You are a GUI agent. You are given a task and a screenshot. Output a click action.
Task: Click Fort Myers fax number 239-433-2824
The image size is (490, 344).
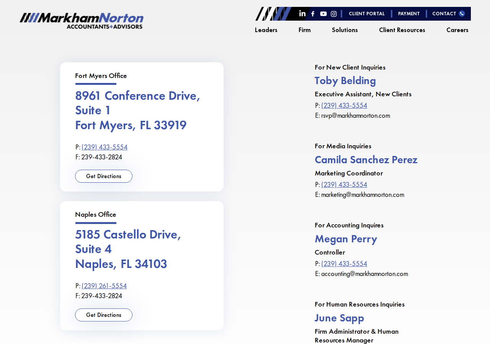pos(102,157)
